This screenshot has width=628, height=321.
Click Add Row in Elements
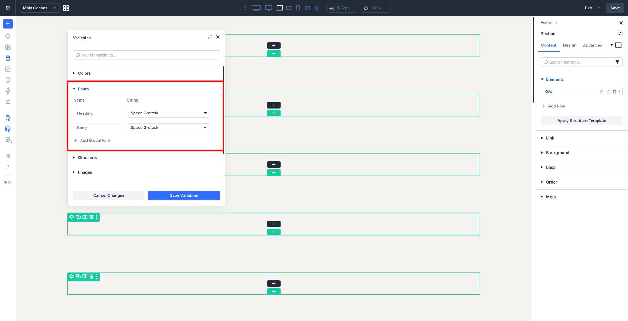[x=553, y=106]
